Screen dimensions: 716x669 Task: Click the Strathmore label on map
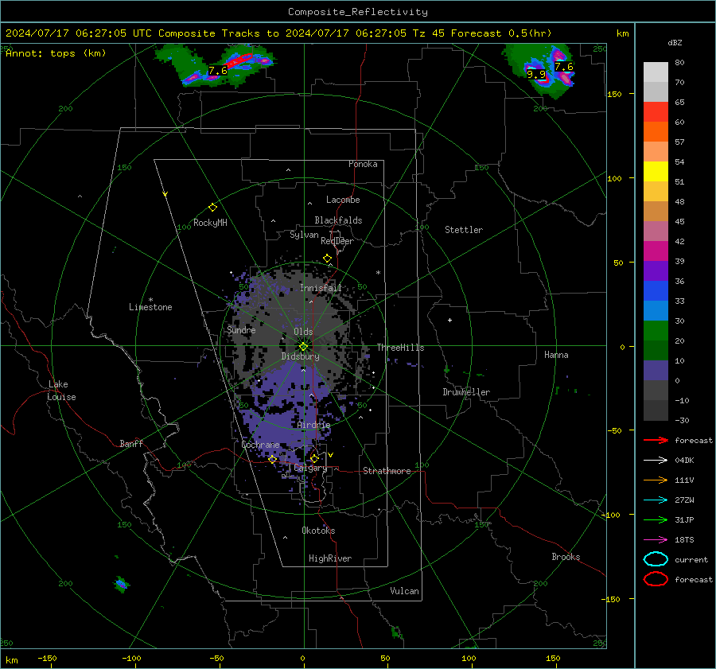click(387, 471)
